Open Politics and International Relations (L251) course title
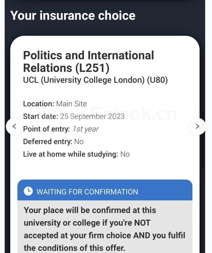This screenshot has width=212, height=253. point(88,62)
